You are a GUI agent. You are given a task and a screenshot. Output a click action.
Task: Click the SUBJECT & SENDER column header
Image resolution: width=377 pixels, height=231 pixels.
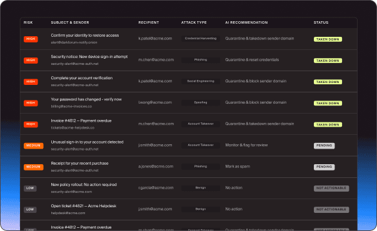pos(70,22)
